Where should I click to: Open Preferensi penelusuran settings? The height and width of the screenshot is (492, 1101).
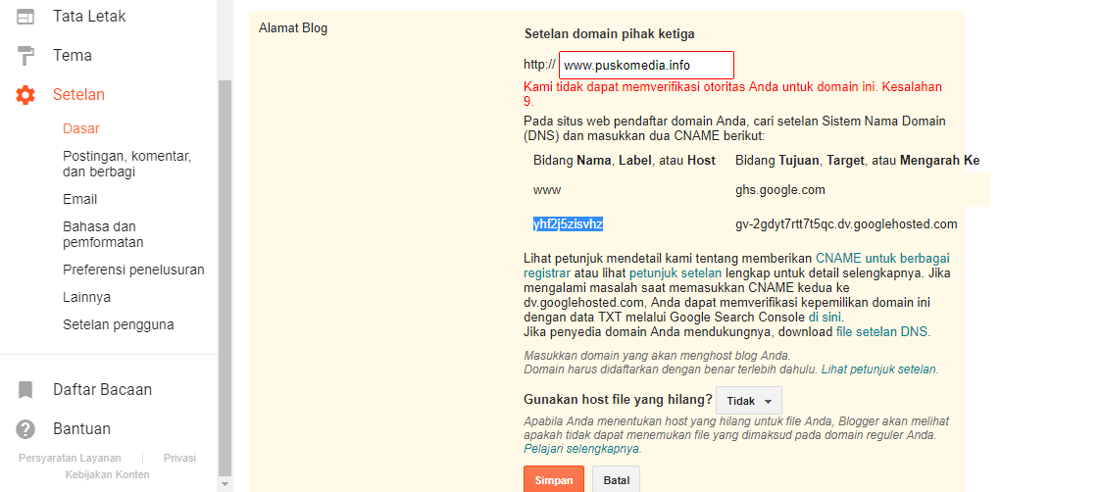click(133, 270)
